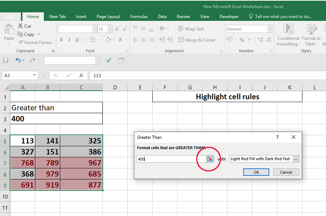This screenshot has width=326, height=216.
Task: Open the 'Light Red Fill with Dark Red Text' dropdown
Action: click(295, 159)
